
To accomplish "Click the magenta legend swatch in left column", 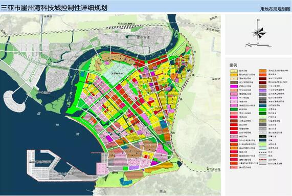I will click(234, 86).
